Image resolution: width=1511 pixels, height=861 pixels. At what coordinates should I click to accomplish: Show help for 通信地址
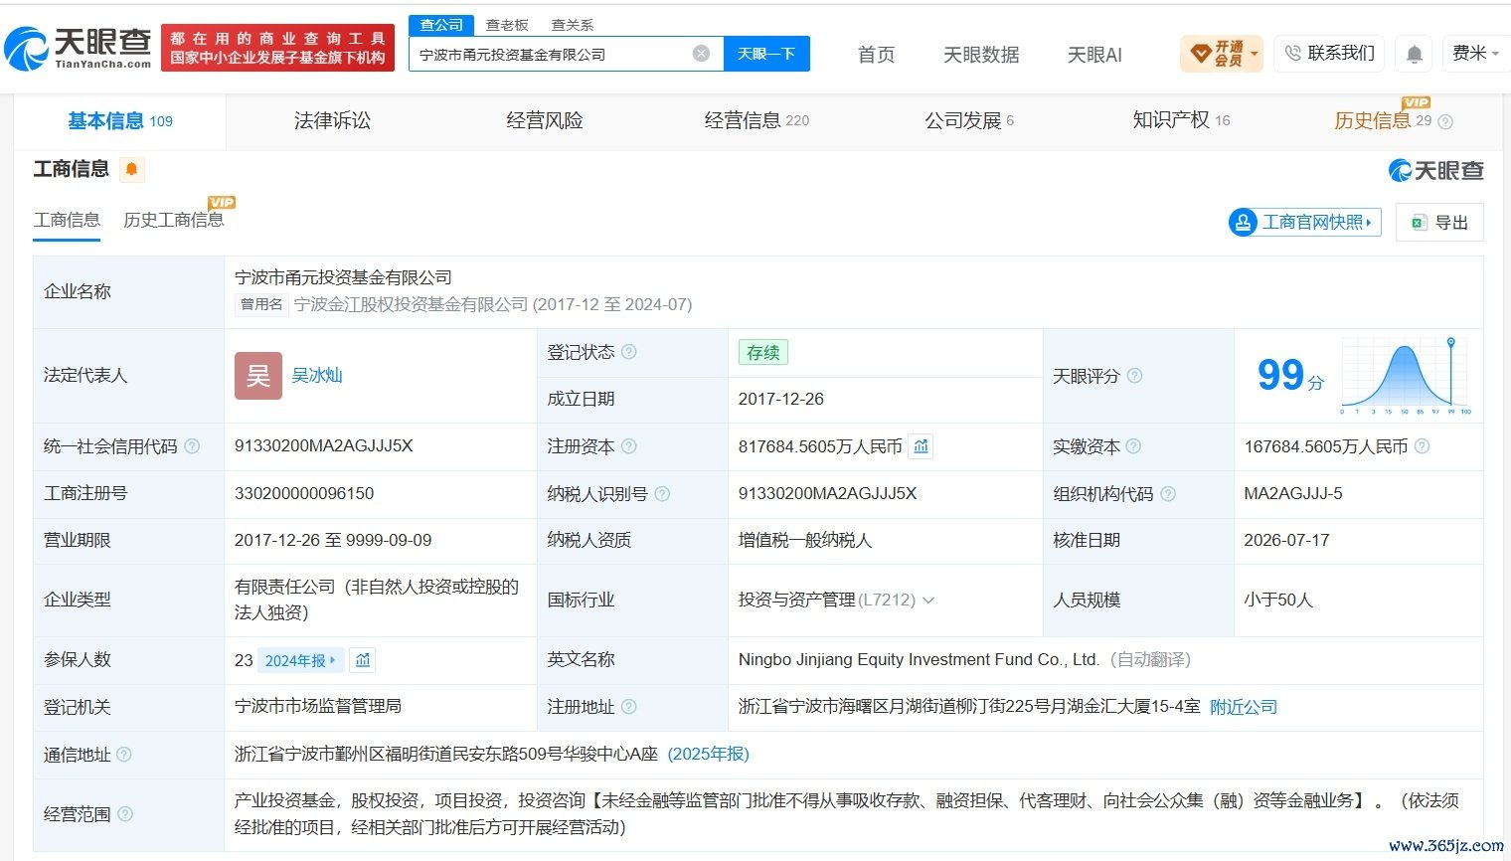point(124,755)
